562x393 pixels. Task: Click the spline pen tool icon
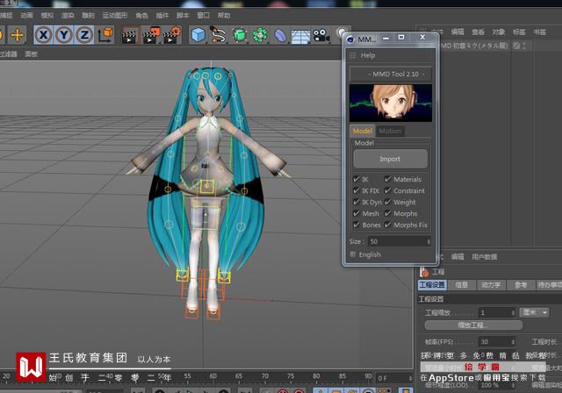pos(219,35)
